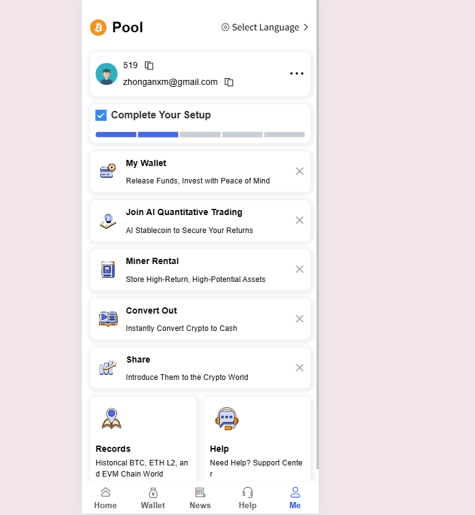Expand the Select Language chevron
Screen dimensions: 475x515
point(306,27)
